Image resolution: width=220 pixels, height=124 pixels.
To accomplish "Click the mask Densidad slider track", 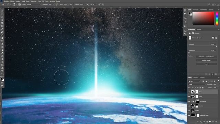I will click(203, 46).
